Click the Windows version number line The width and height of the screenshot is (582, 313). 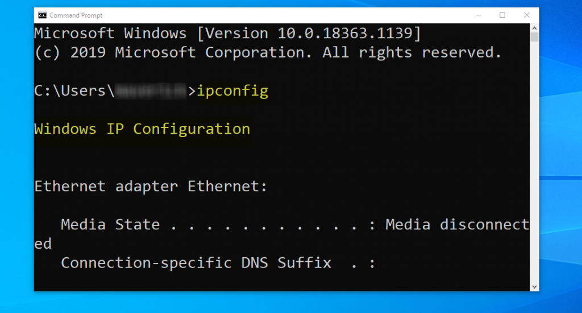pos(227,34)
